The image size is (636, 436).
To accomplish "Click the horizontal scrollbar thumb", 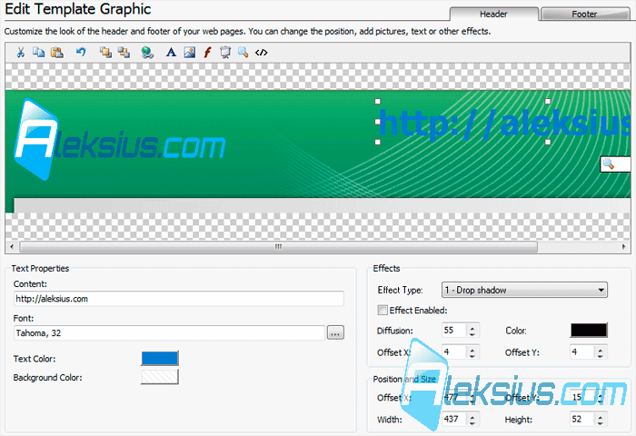I will coord(279,246).
